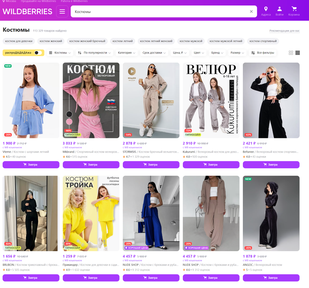Play the video on STORMSIS costume card
This screenshot has height=288, width=309.
(x=132, y=71)
